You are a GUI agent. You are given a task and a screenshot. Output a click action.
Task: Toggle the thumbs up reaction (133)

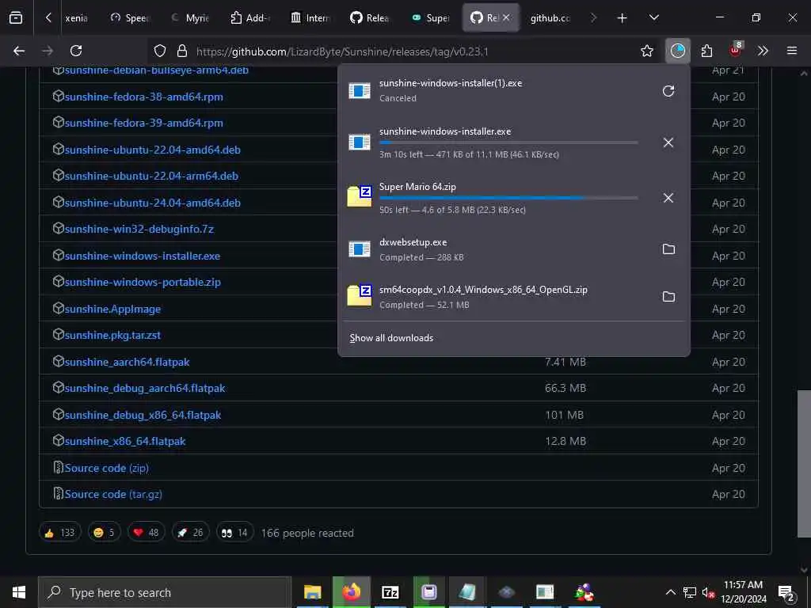(60, 533)
